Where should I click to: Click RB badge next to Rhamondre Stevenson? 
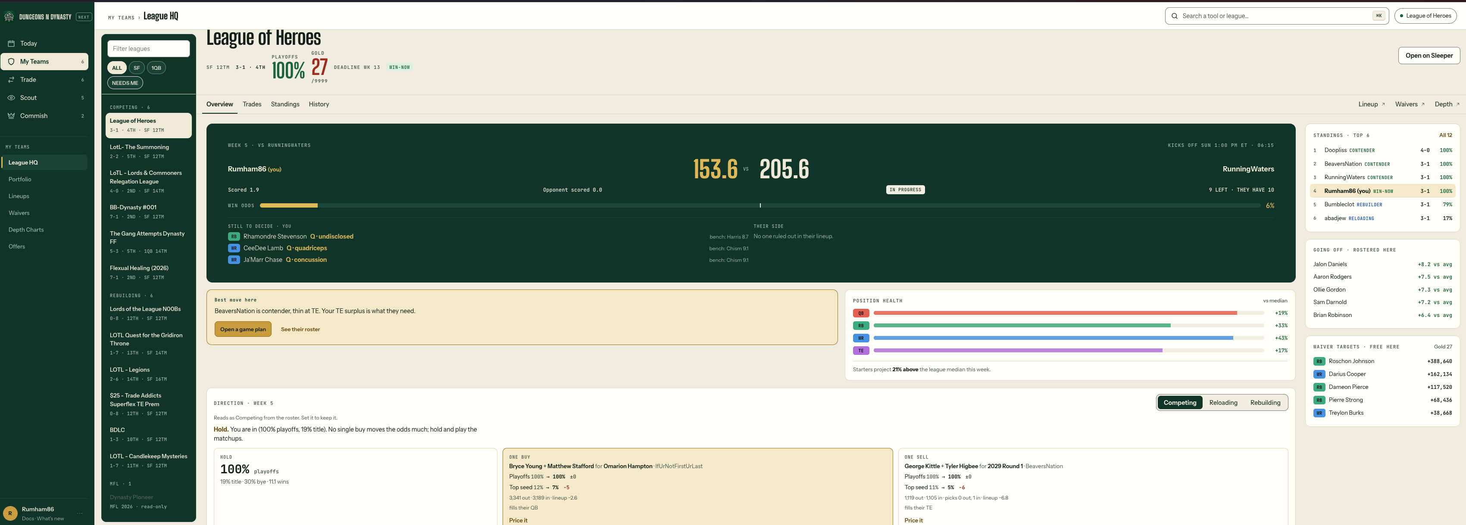tap(234, 236)
